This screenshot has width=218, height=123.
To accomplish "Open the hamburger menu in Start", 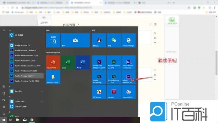I will click(x=4, y=30).
